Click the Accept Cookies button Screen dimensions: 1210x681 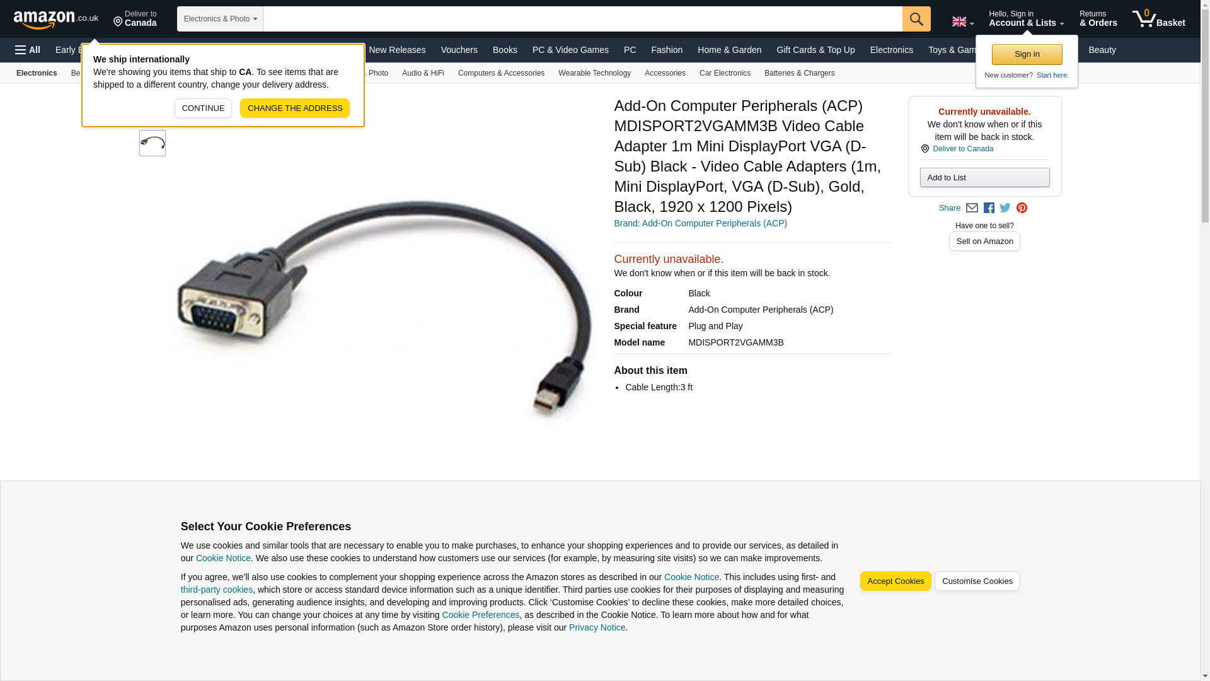[x=896, y=581]
